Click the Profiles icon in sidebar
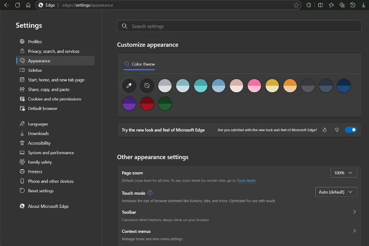This screenshot has width=369, height=246. [22, 41]
